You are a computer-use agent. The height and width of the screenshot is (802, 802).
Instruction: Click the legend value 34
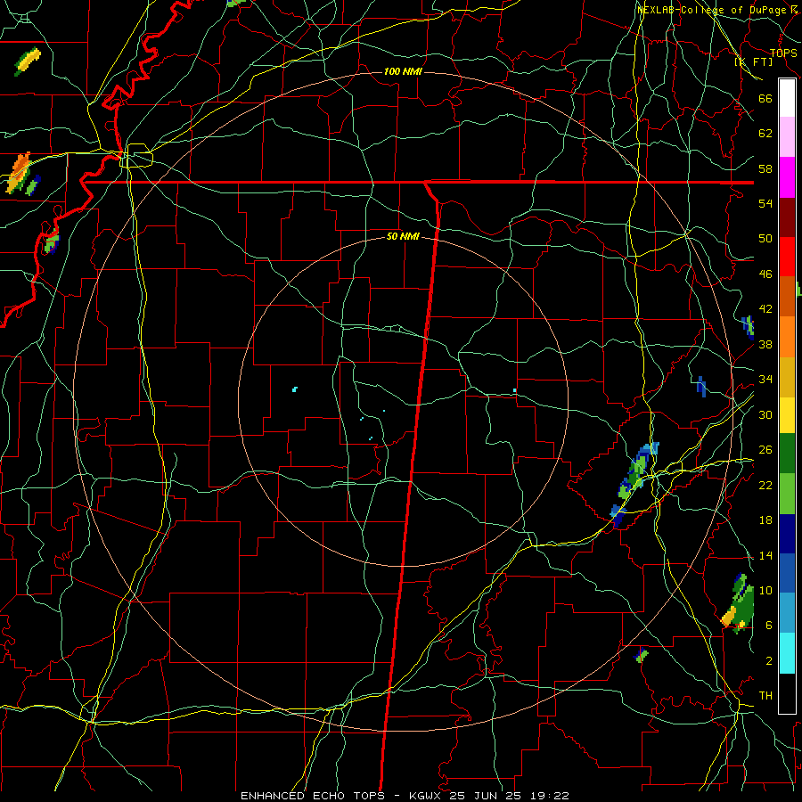point(765,379)
